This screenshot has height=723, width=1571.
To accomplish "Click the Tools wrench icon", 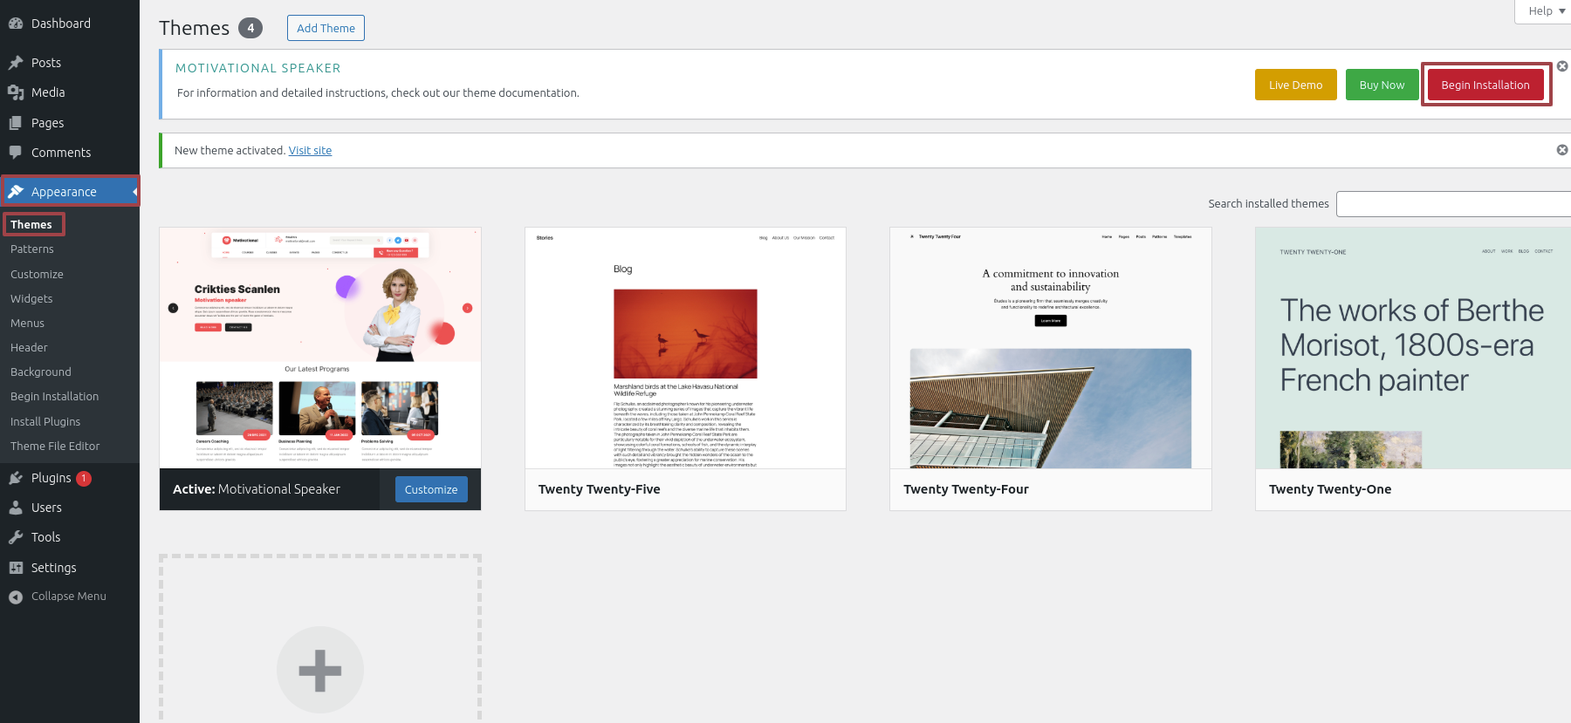I will [x=16, y=537].
